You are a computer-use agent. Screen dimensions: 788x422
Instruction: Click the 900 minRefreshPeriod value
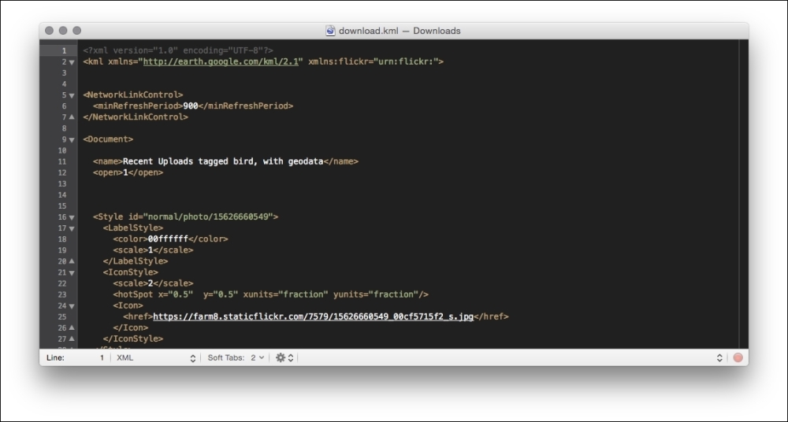click(x=191, y=106)
